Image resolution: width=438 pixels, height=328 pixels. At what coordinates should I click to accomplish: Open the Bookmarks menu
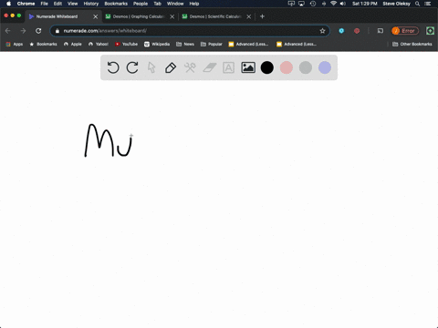(x=116, y=4)
